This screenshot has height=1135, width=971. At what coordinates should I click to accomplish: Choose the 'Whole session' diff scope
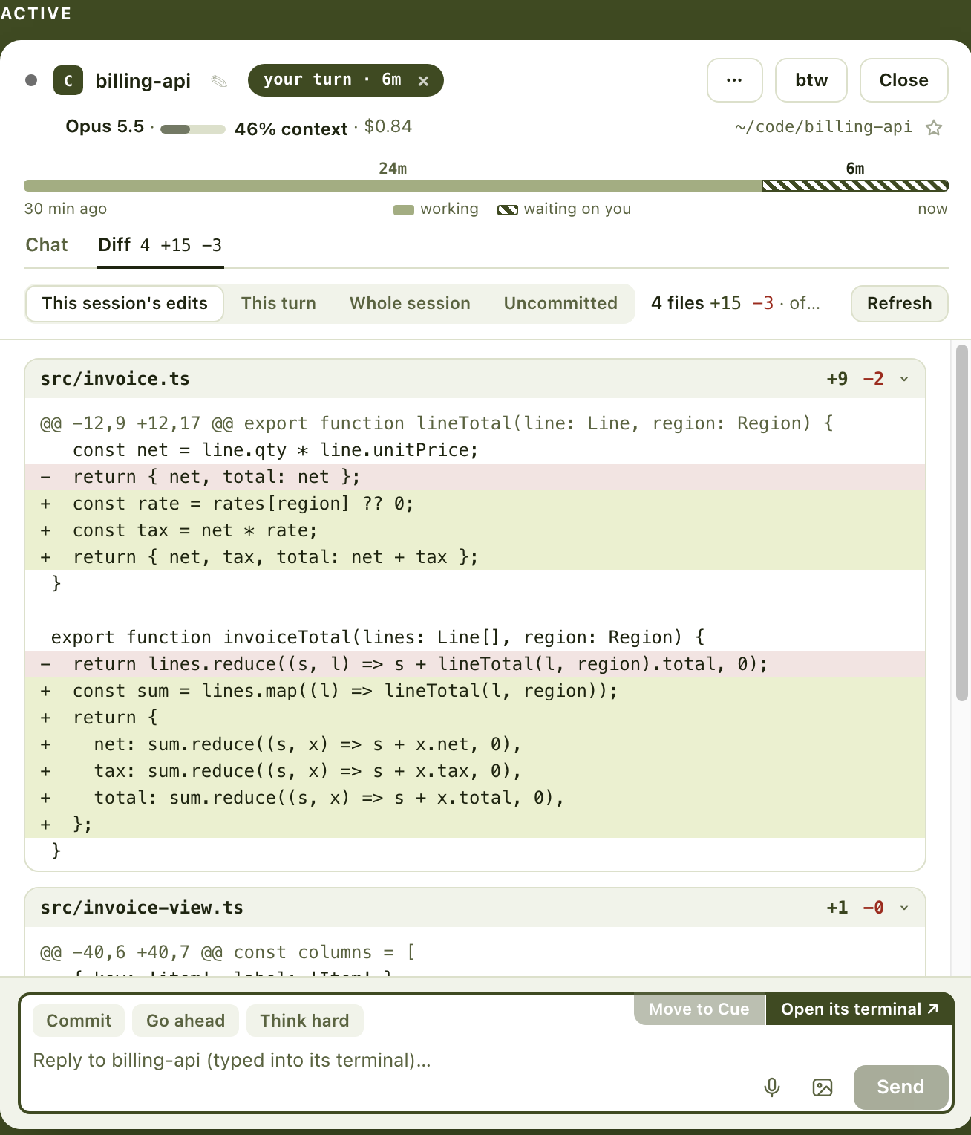410,304
